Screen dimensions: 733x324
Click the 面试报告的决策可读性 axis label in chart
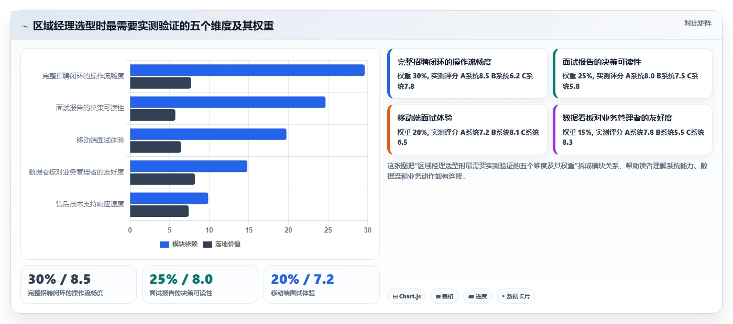click(90, 108)
